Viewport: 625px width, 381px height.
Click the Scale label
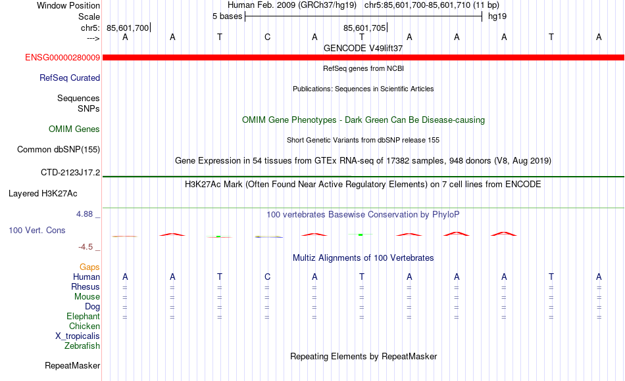point(89,16)
